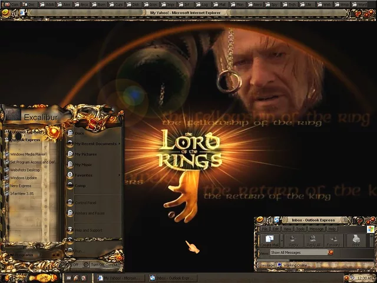Image resolution: width=377 pixels, height=283 pixels.
Task: Open the Disk toolbar folder
Action: (133, 4)
